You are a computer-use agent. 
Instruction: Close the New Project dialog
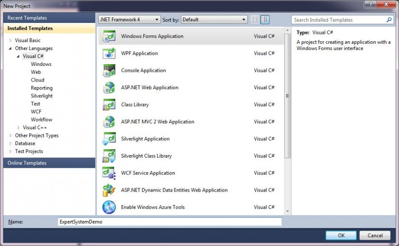pyautogui.click(x=386, y=4)
